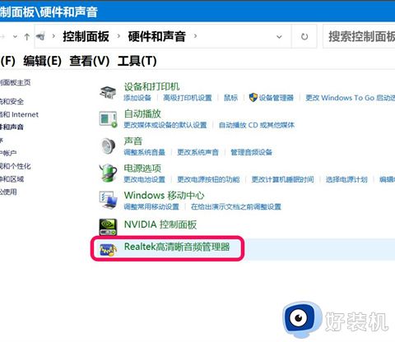The image size is (395, 342).
Task: Click the 更改计算机睡眠时间 link
Action: (x=283, y=179)
